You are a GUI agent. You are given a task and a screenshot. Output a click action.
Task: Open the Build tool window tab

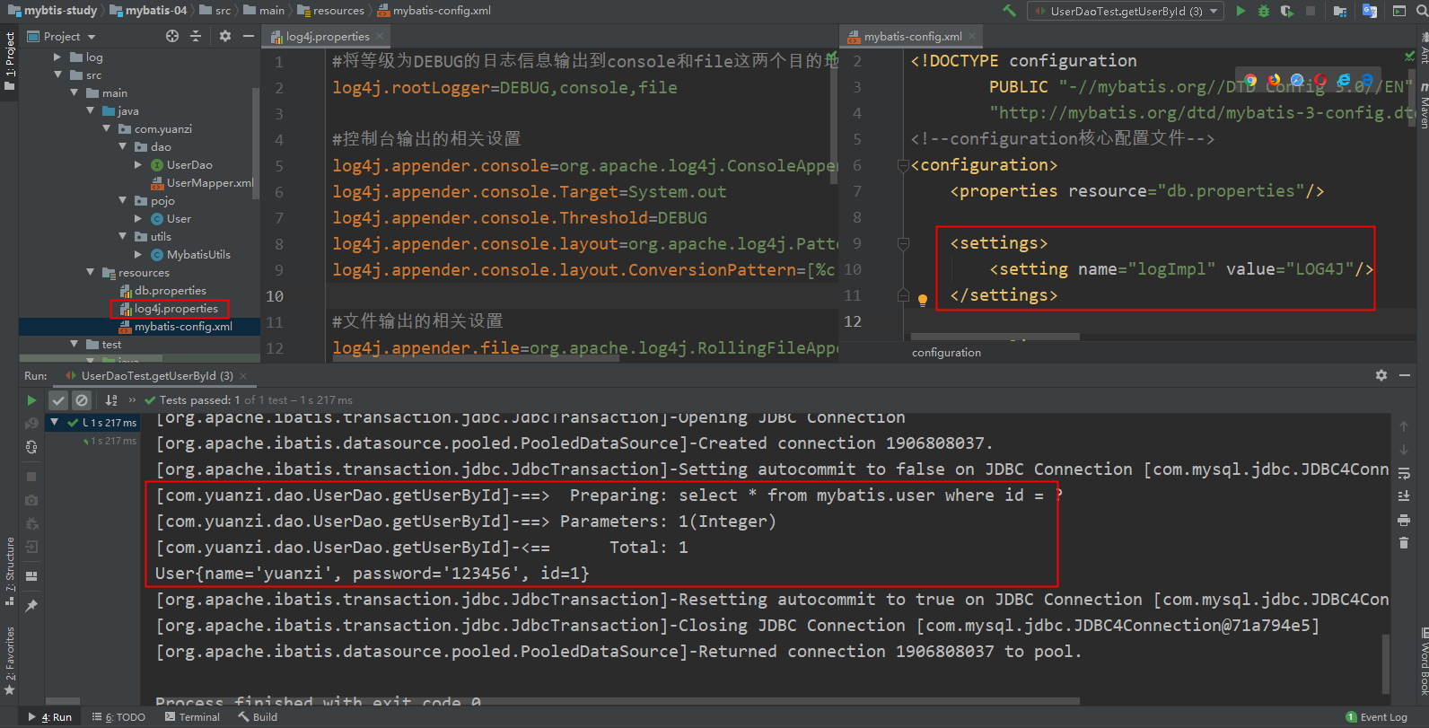tap(258, 716)
